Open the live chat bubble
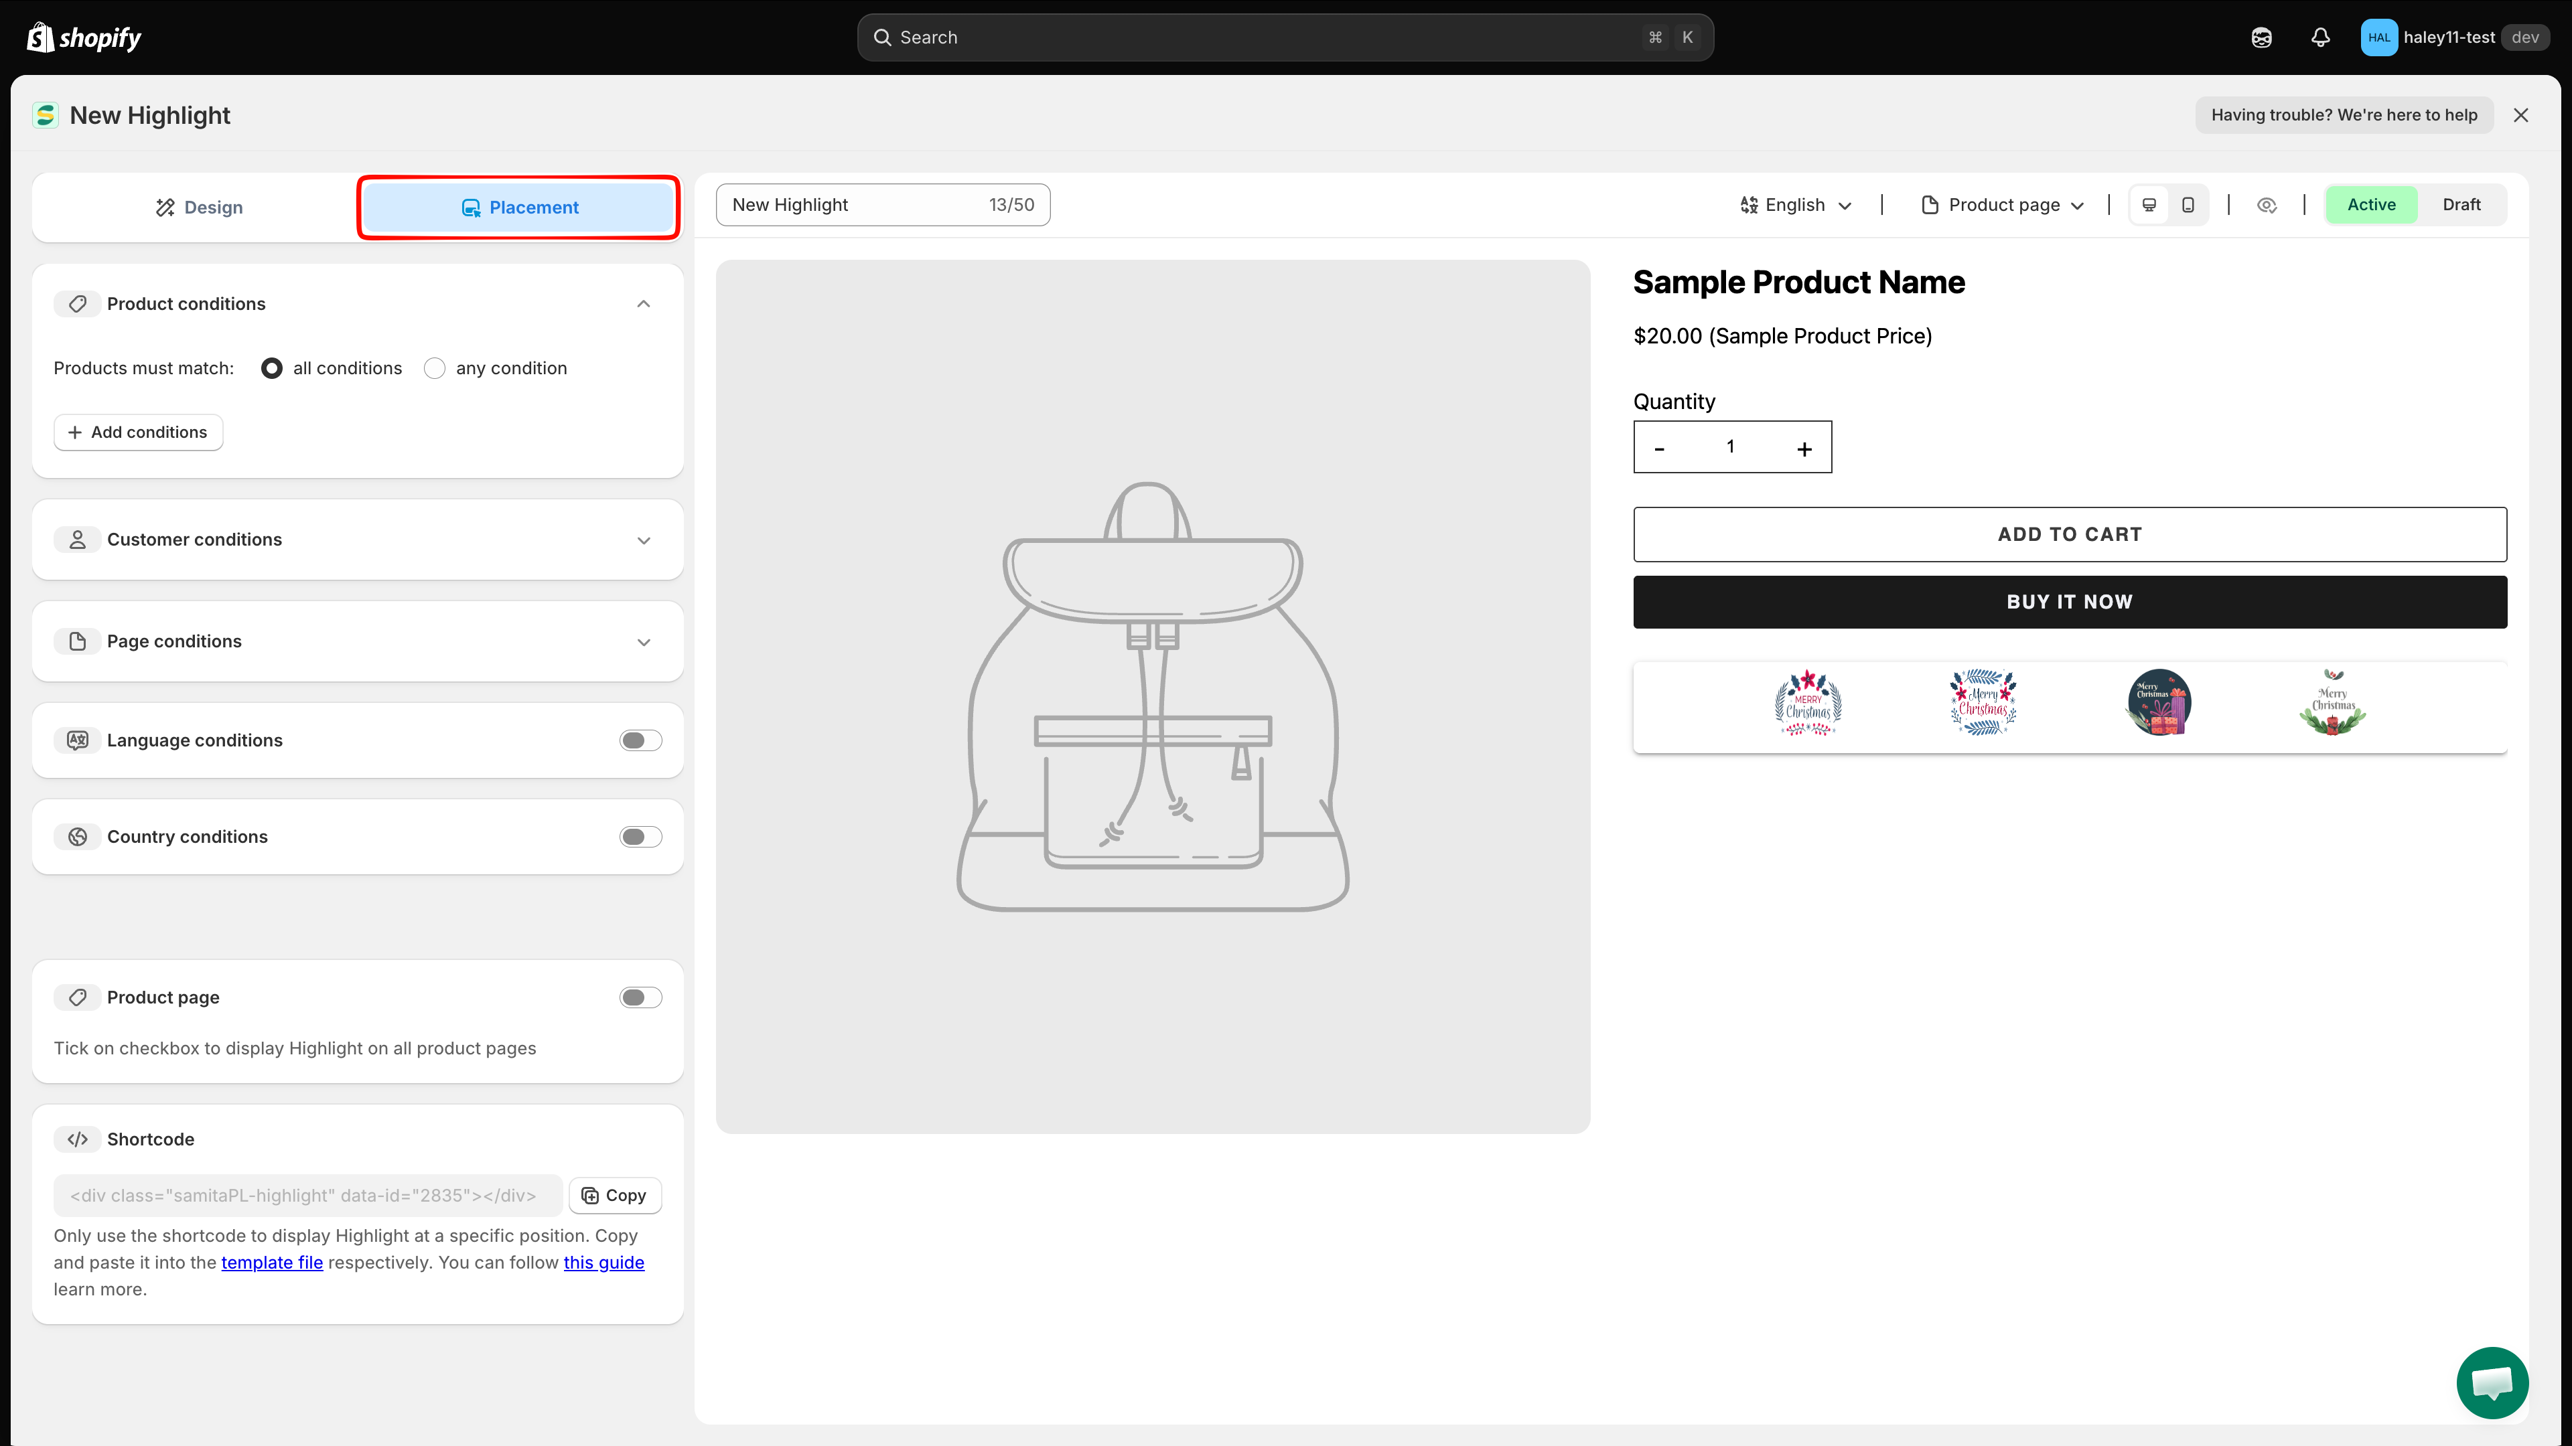This screenshot has width=2572, height=1446. [x=2492, y=1383]
